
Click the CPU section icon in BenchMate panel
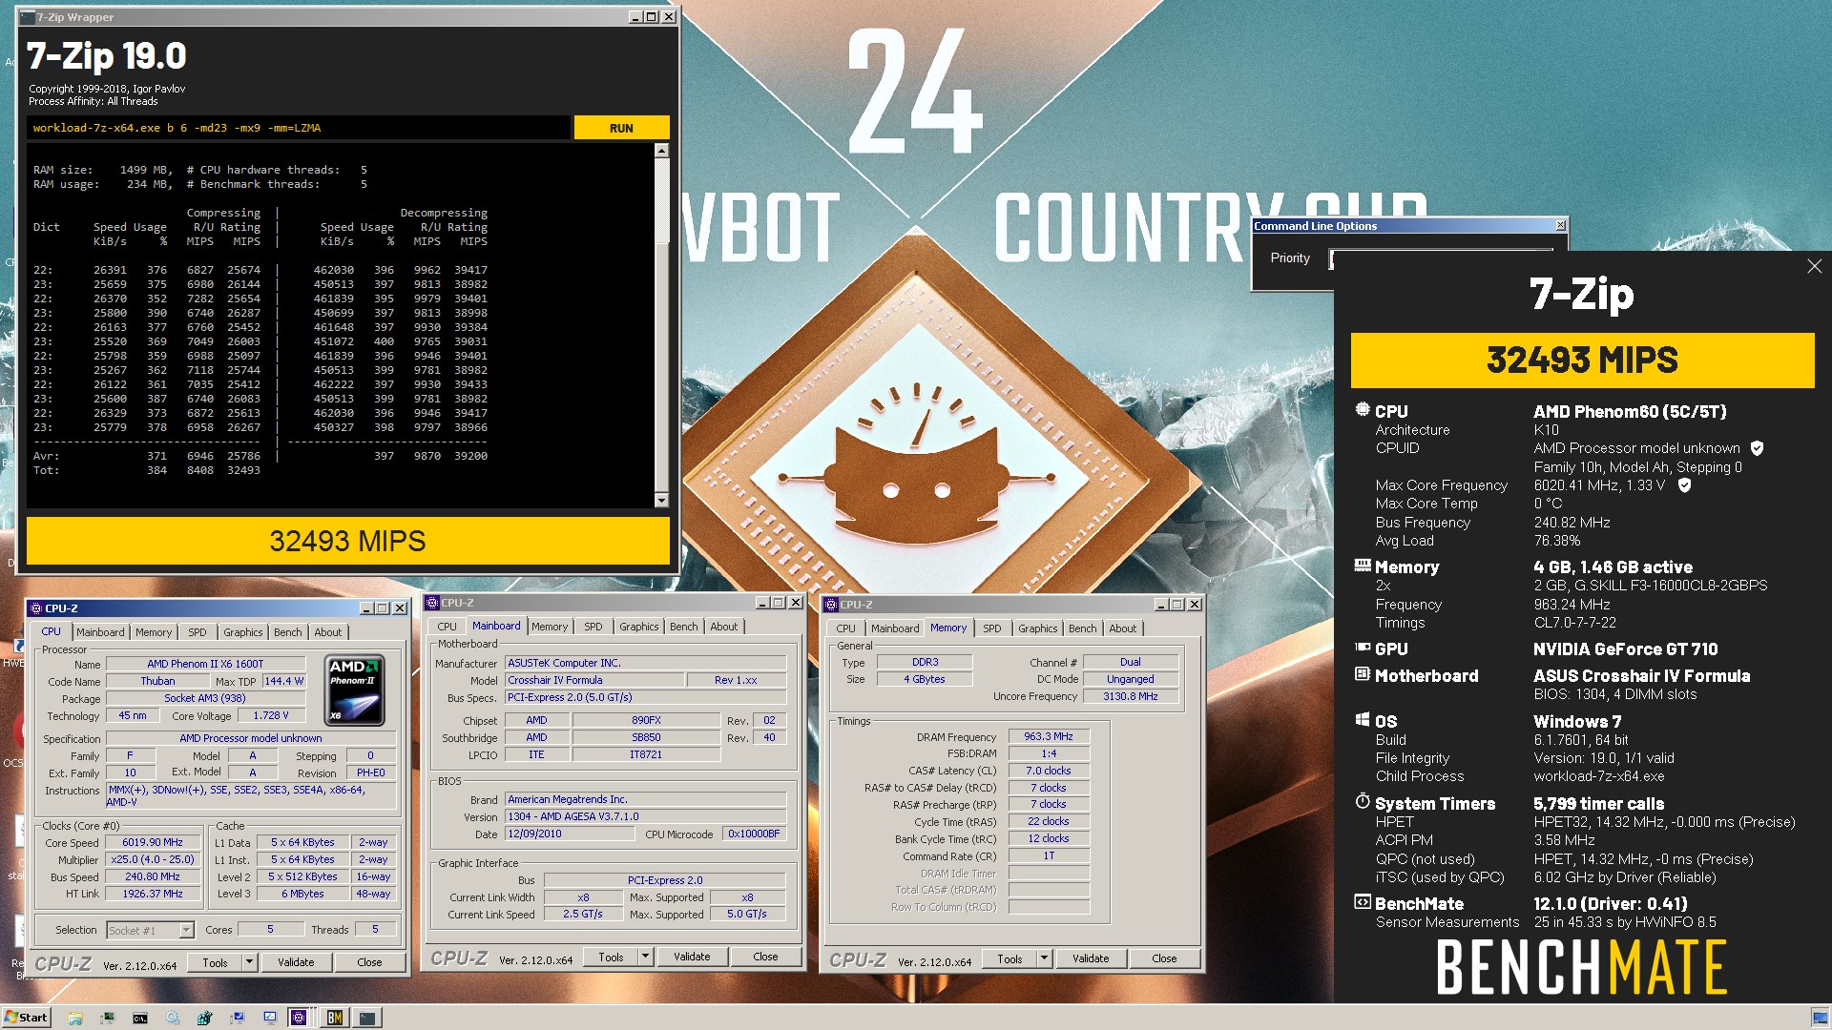click(x=1362, y=410)
